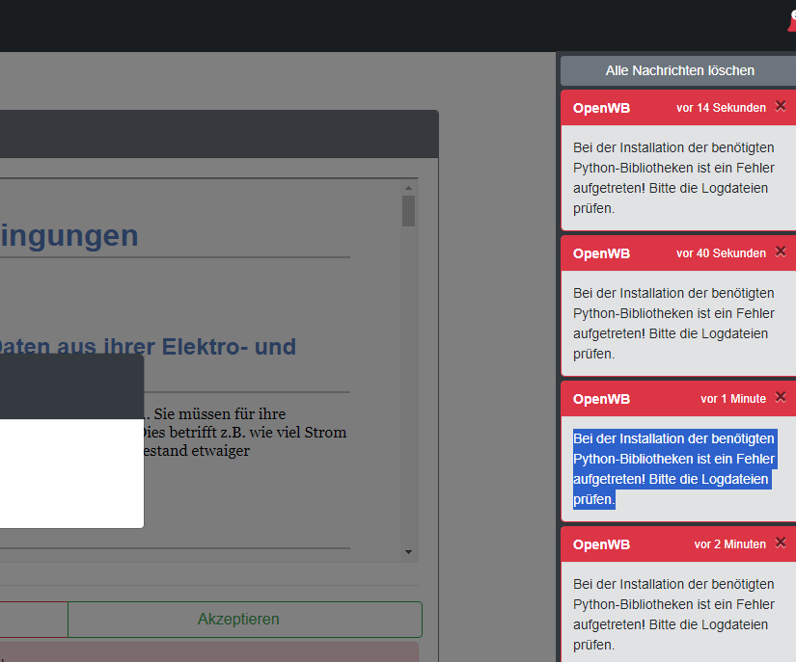
Task: Click the scrollbar thumb in the terms box
Action: click(x=409, y=211)
